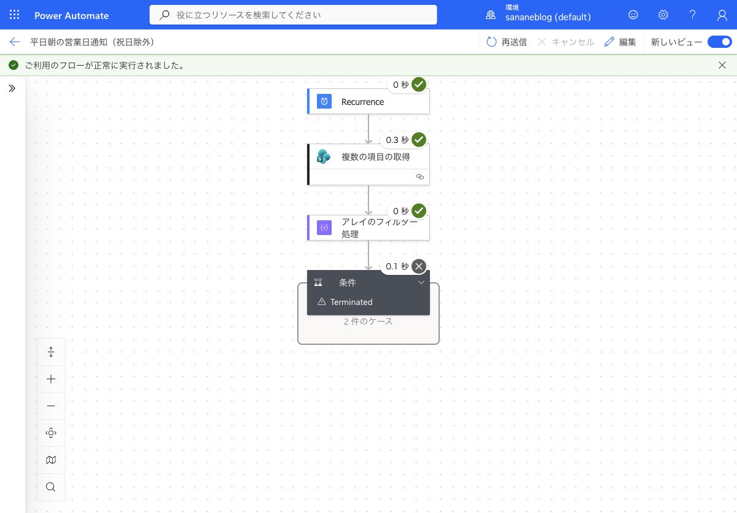Open the user account icon
737x513 pixels.
(x=722, y=15)
